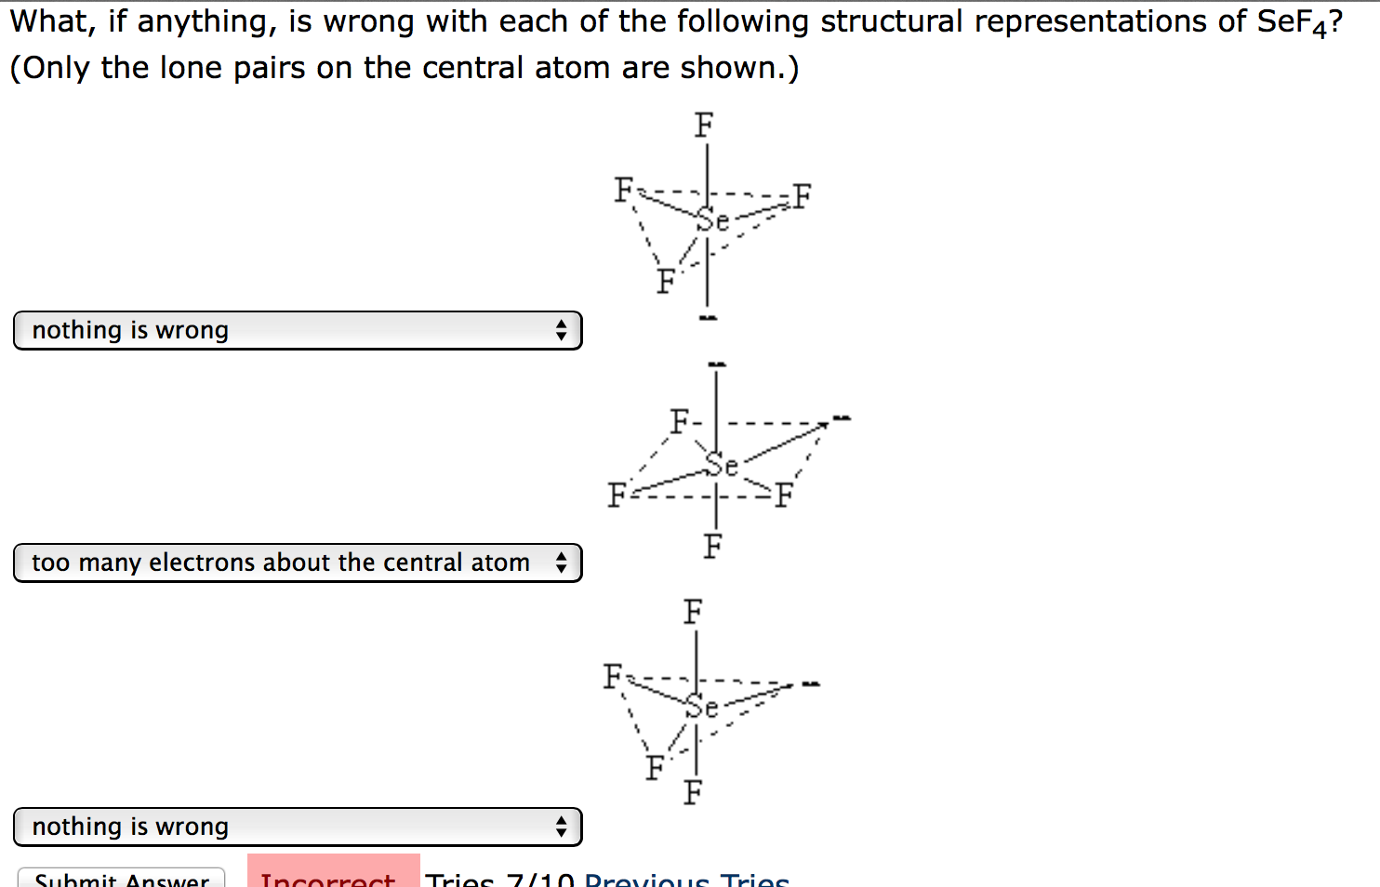
Task: Open the bottom 'nothing is wrong' dropdown
Action: tap(298, 827)
